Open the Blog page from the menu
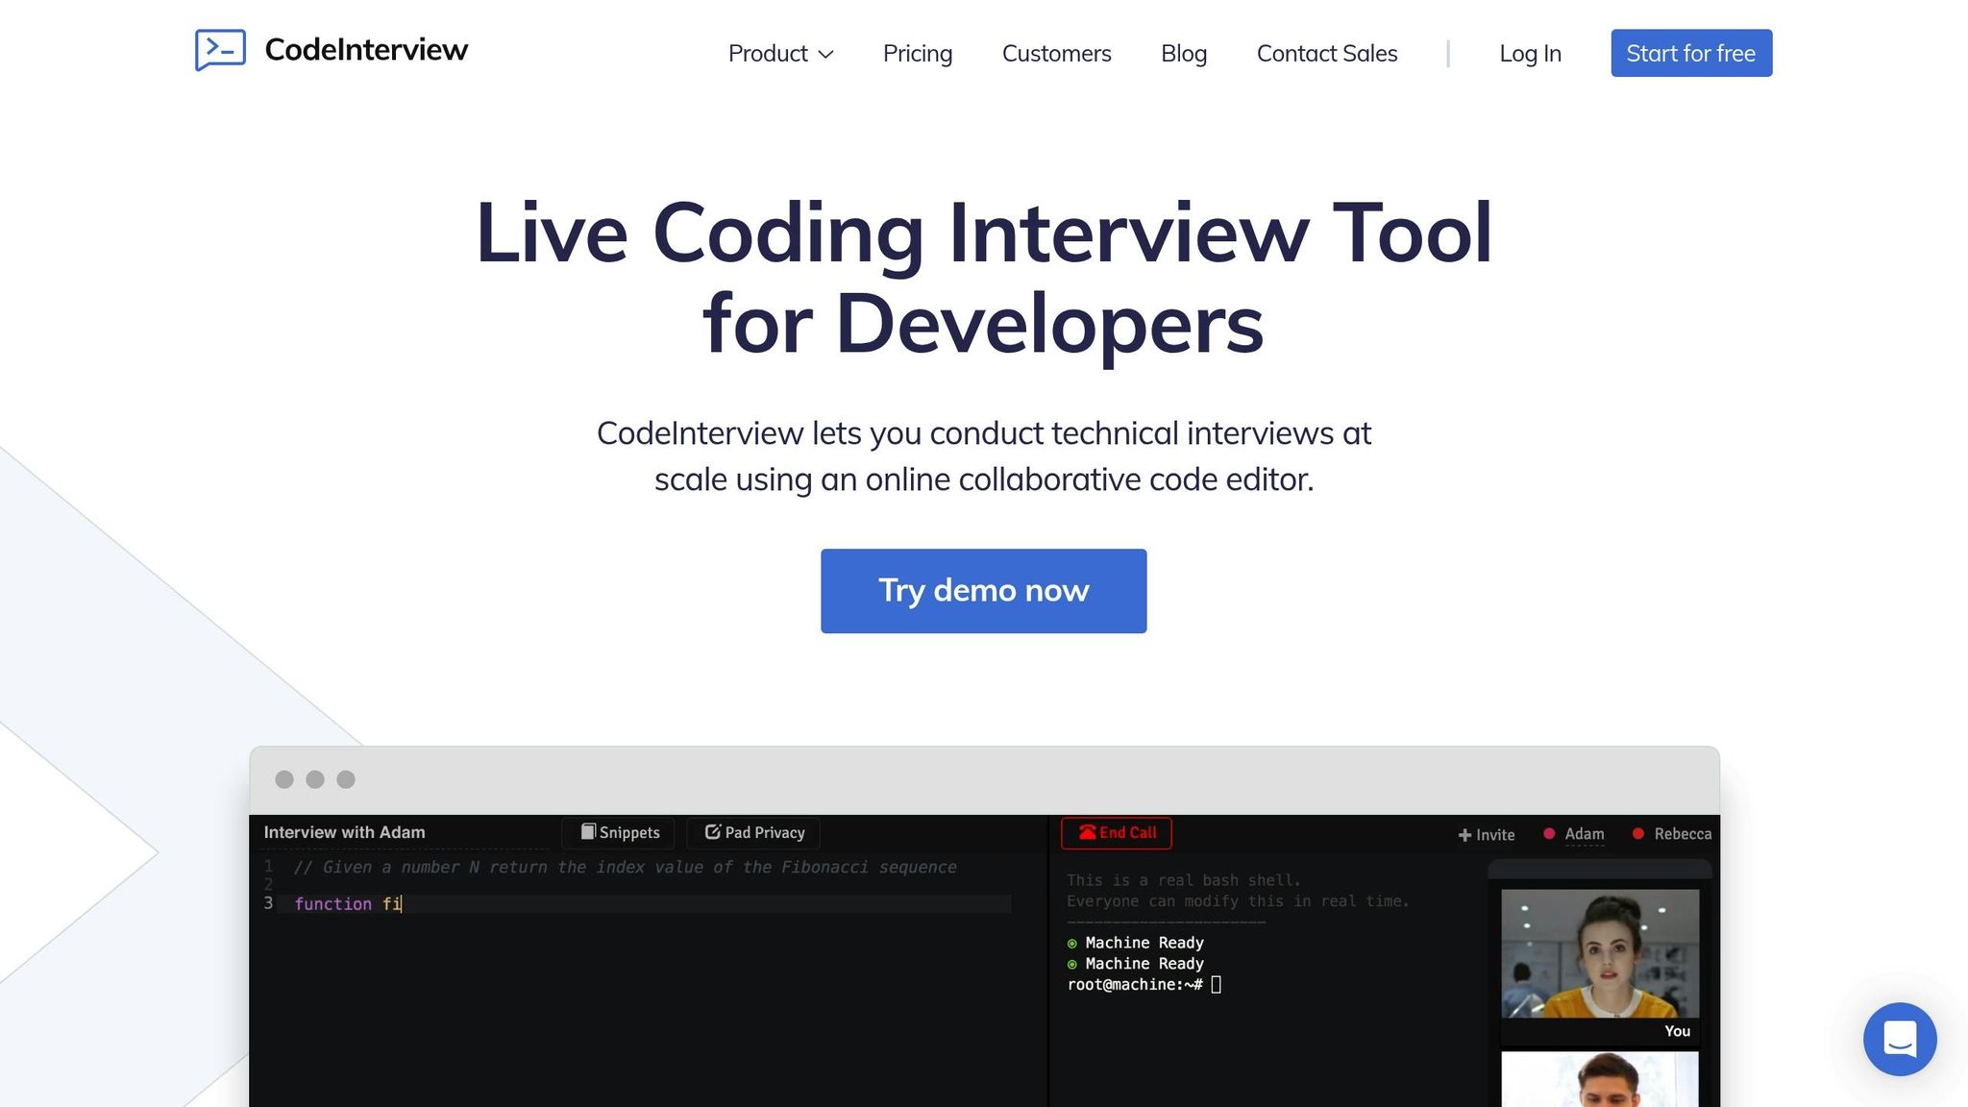 click(x=1183, y=54)
